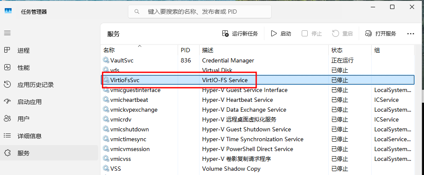Sort services by the 状态 column header
Viewport: 424px width, 175px height.
click(x=337, y=50)
